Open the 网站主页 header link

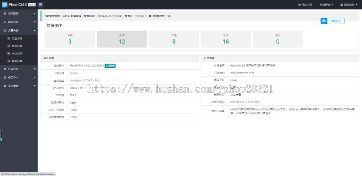tap(305, 4)
